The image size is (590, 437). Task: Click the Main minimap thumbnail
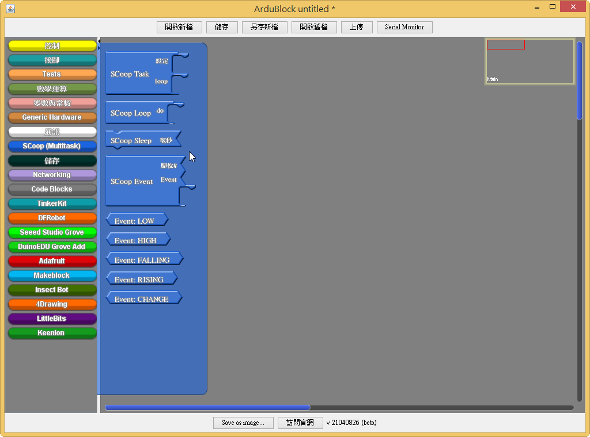tap(530, 61)
